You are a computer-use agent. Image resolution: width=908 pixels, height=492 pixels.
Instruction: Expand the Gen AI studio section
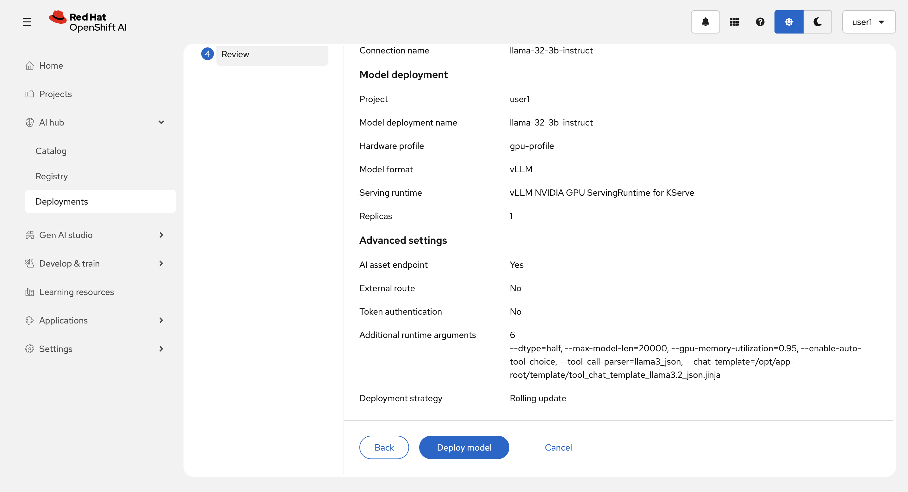pos(161,235)
